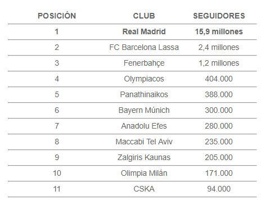Click Anadolu Efes club name

pyautogui.click(x=144, y=126)
